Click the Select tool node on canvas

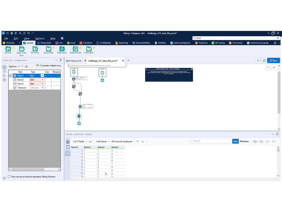pyautogui.click(x=79, y=116)
